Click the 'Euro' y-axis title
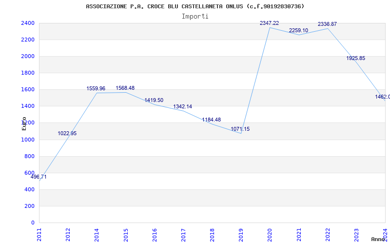The image size is (390, 244). click(24, 124)
